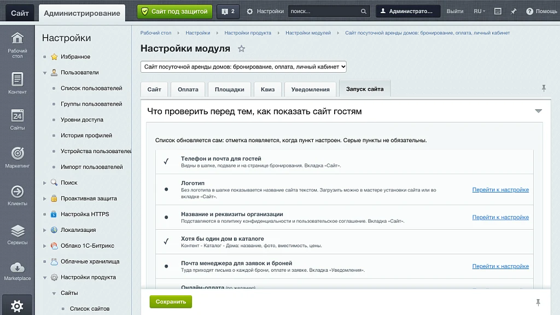Click the pin icon in top bar

[513, 11]
